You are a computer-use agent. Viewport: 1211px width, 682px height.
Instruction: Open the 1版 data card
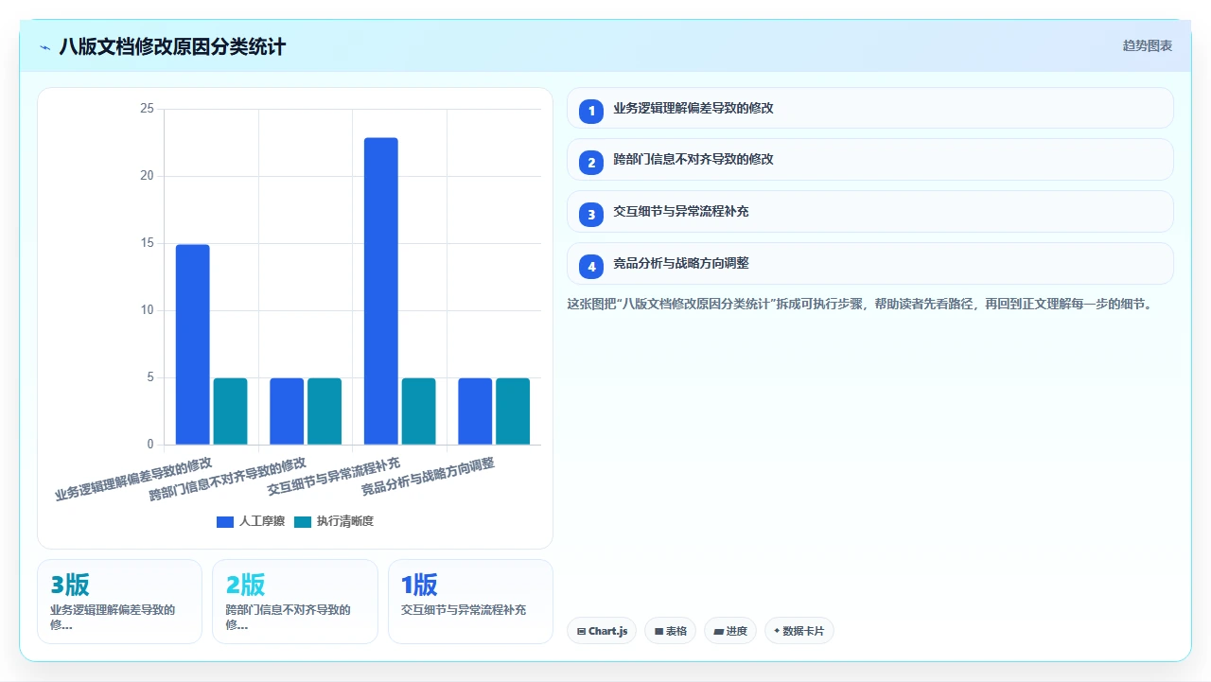click(470, 602)
